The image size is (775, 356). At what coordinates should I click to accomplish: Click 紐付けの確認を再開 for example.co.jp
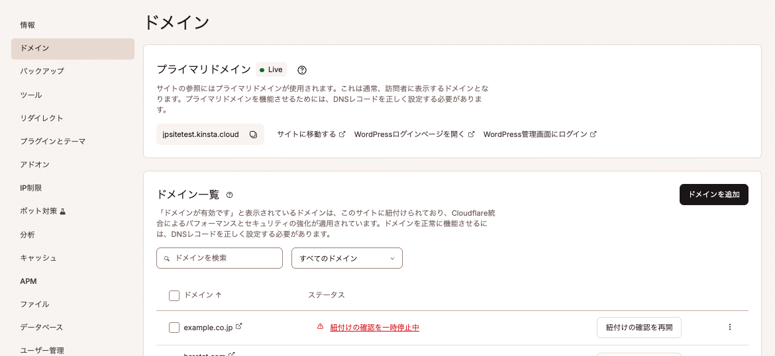coord(639,328)
